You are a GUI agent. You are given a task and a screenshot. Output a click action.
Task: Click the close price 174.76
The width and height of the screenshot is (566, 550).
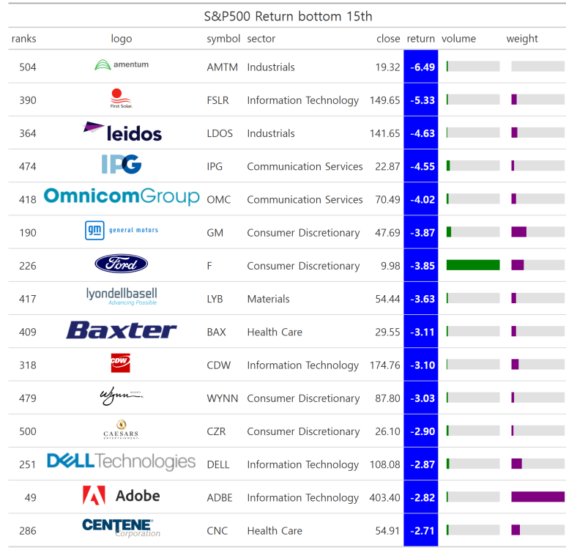[385, 365]
